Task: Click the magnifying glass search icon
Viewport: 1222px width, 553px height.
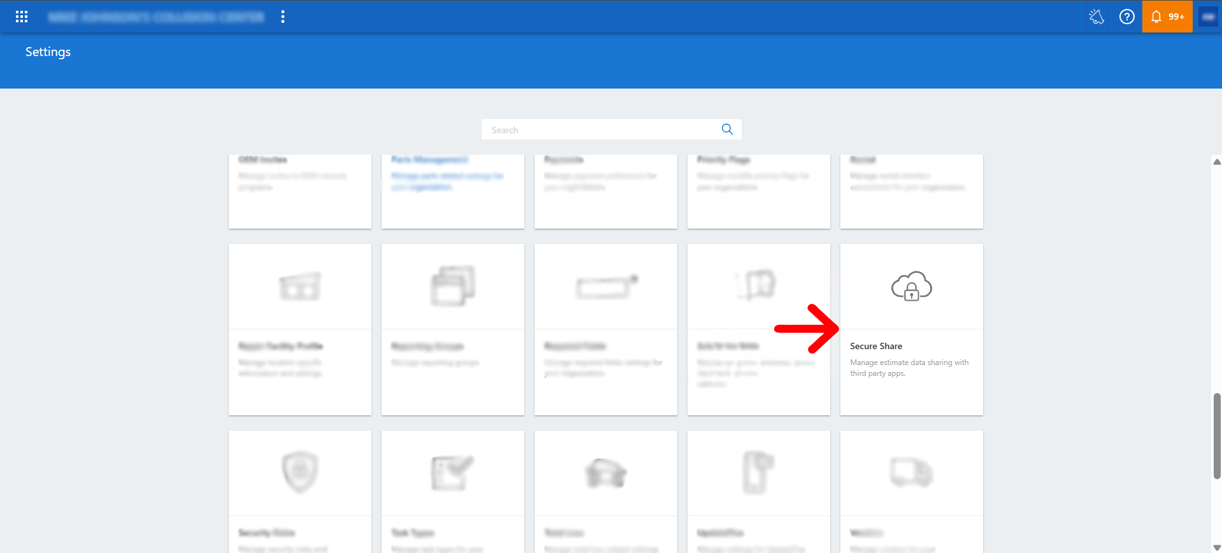Action: (727, 130)
